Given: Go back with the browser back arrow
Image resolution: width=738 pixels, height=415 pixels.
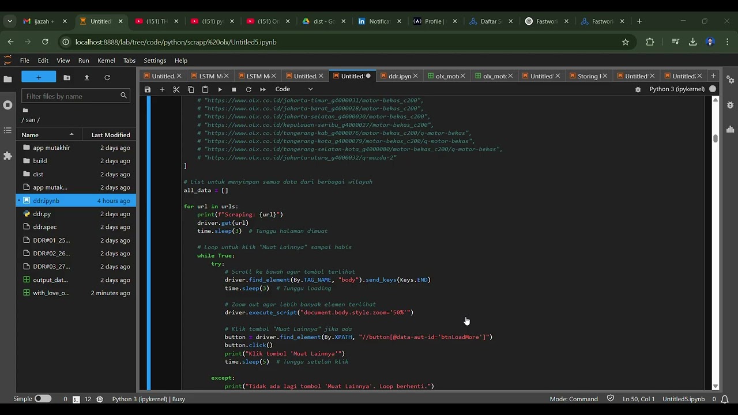Looking at the screenshot, I should 10,42.
